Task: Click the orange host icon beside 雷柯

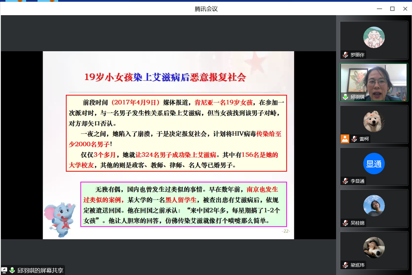Action: (345, 139)
